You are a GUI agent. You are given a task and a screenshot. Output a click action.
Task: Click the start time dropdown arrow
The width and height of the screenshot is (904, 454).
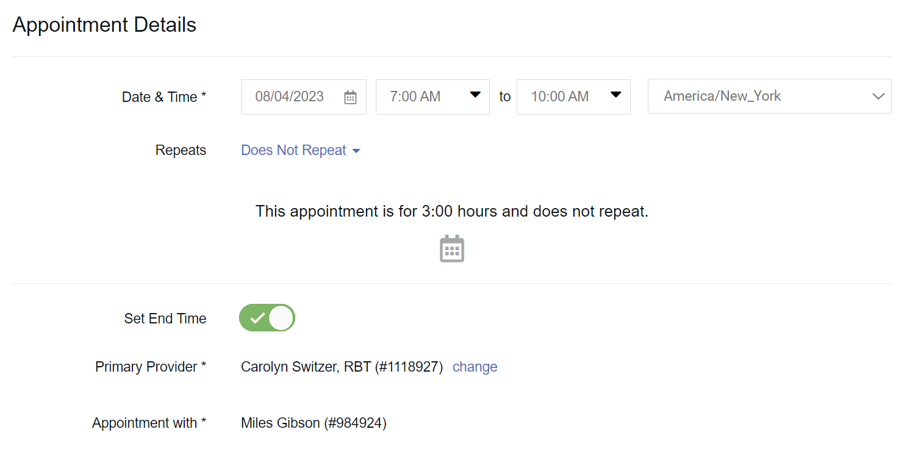pos(475,95)
